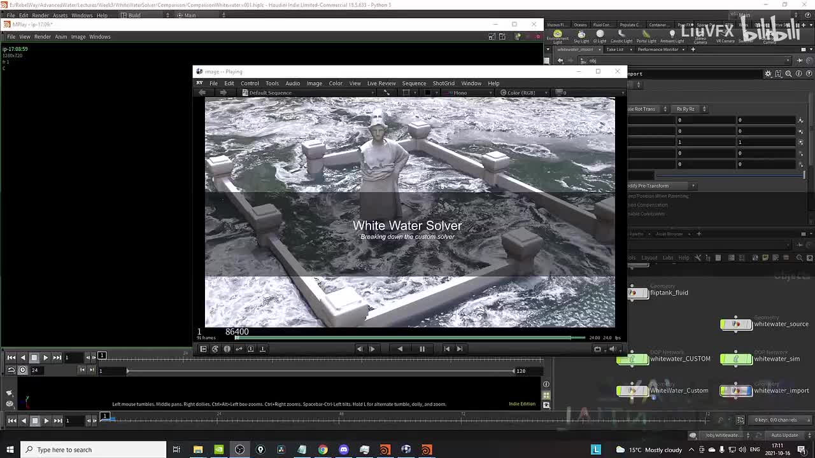Click the parameter search magnifier icon
815x458 pixels.
point(788,74)
